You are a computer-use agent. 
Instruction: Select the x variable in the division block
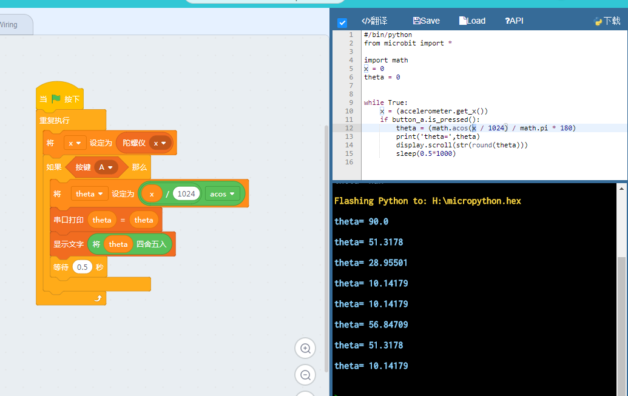coord(152,194)
